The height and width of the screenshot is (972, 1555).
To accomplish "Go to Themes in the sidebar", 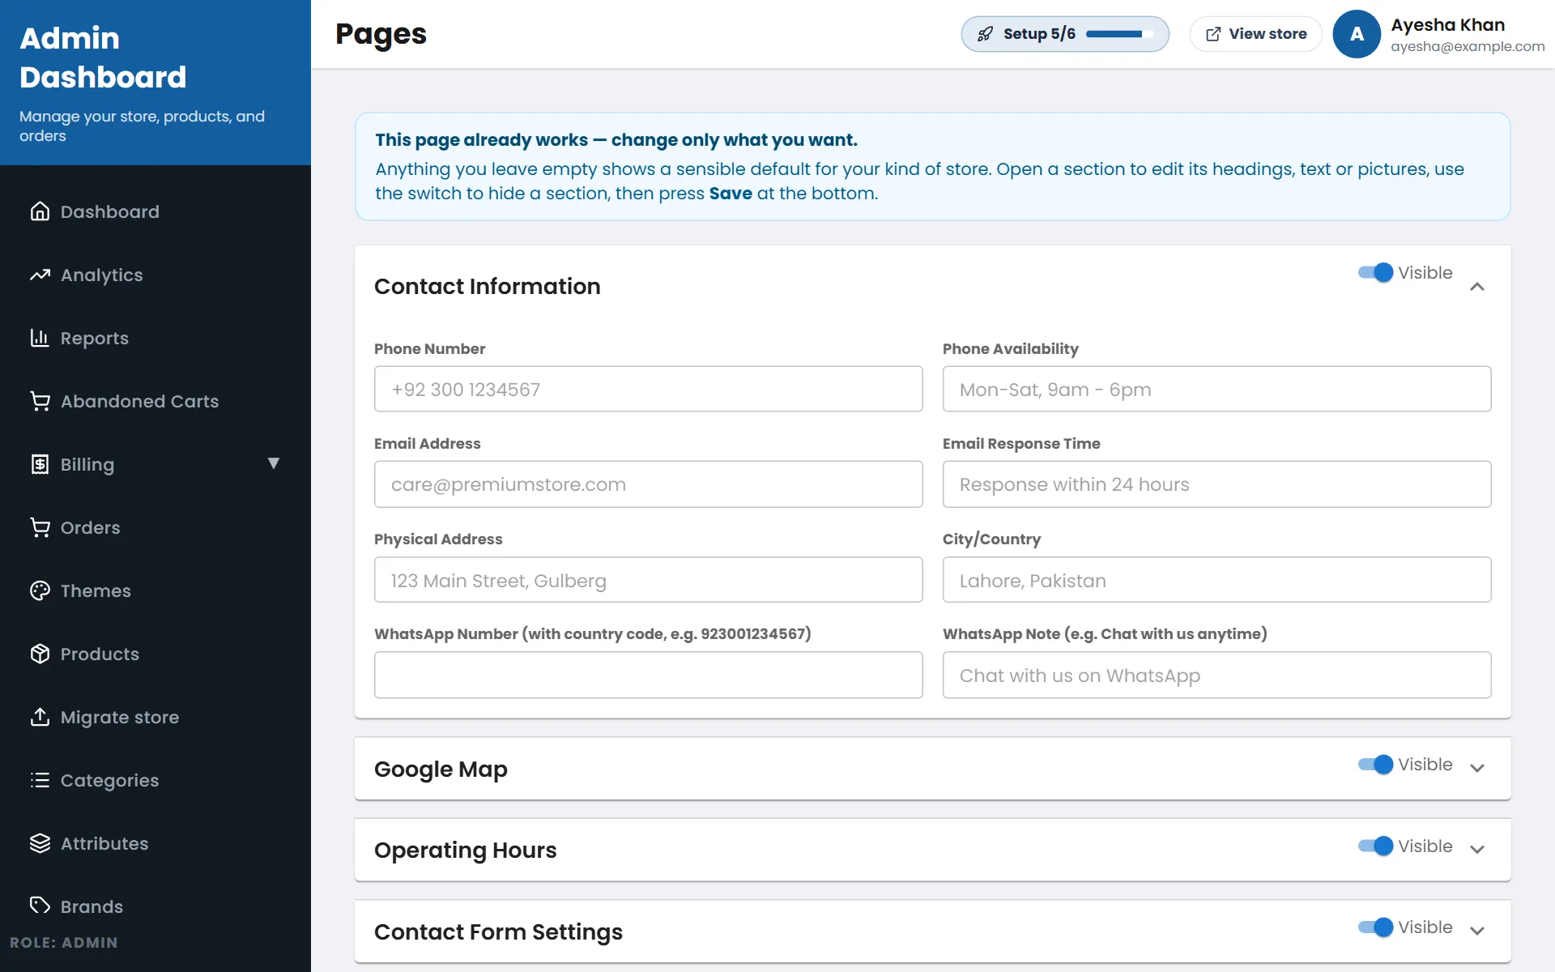I will point(155,590).
